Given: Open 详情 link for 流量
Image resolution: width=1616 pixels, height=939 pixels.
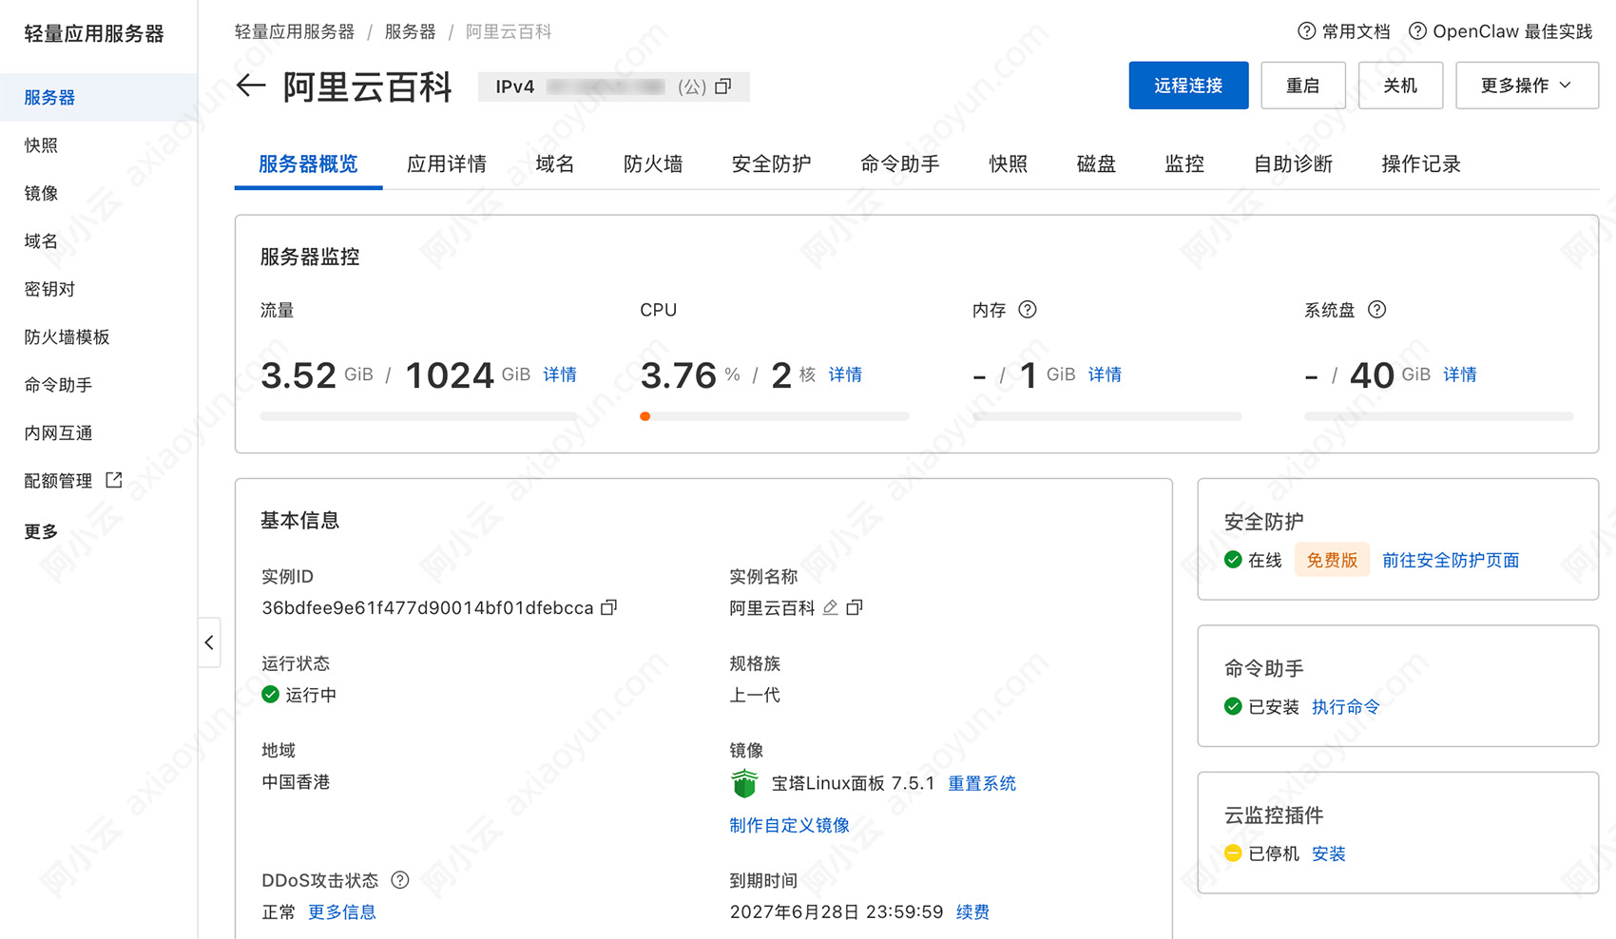Looking at the screenshot, I should (560, 374).
